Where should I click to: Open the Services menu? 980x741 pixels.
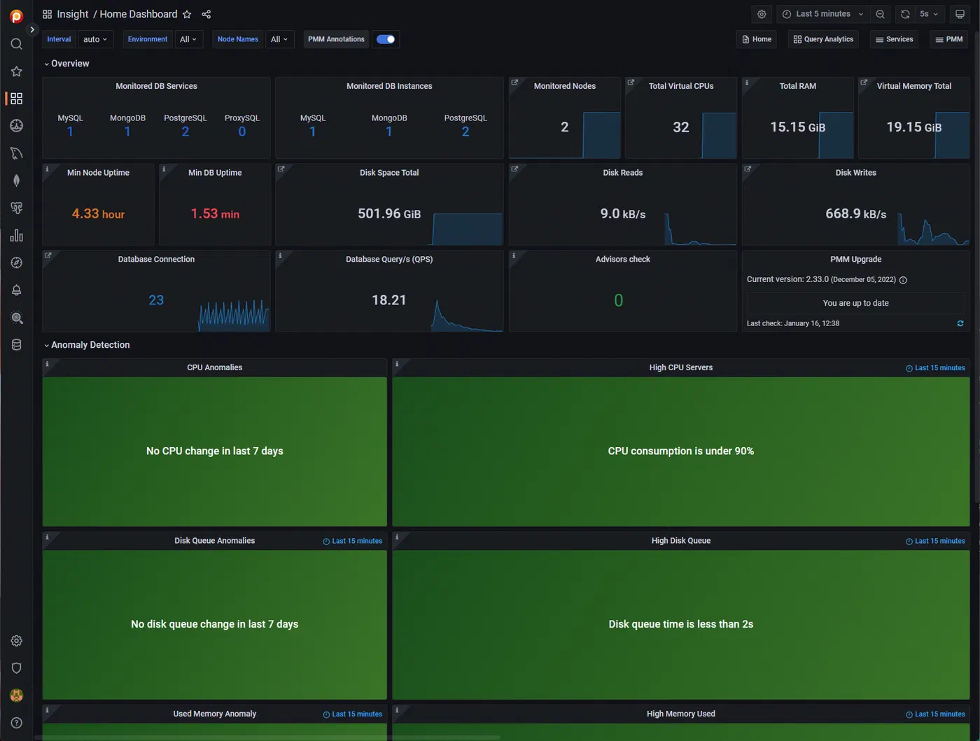[895, 39]
